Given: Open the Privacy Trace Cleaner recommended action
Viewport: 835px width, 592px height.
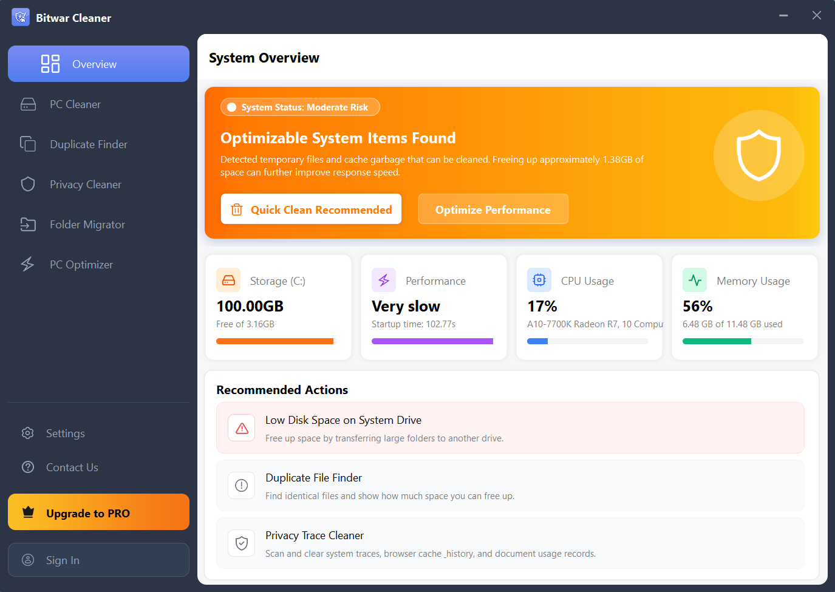Looking at the screenshot, I should click(x=510, y=543).
